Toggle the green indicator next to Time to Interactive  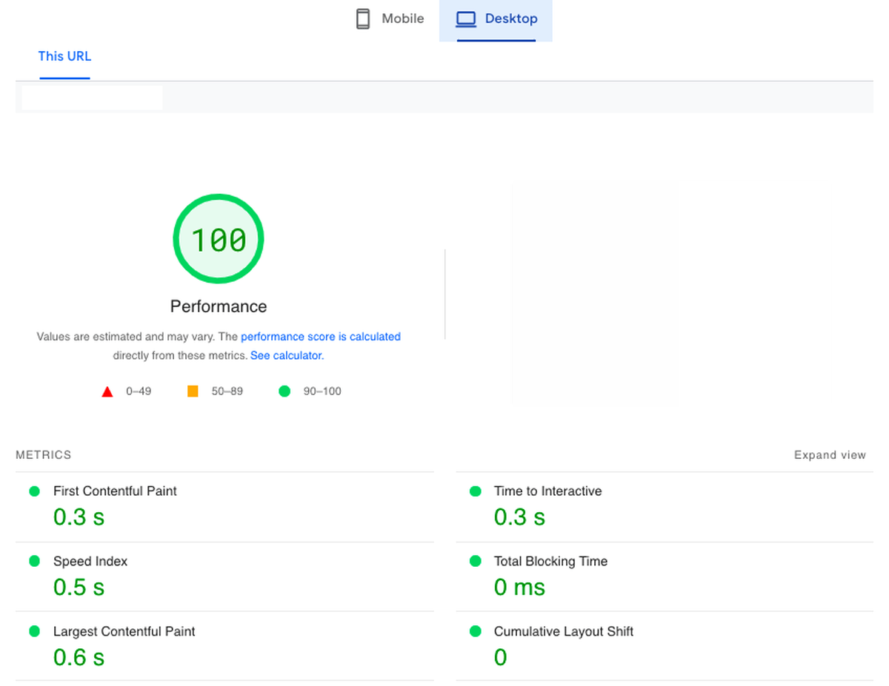[x=475, y=491]
